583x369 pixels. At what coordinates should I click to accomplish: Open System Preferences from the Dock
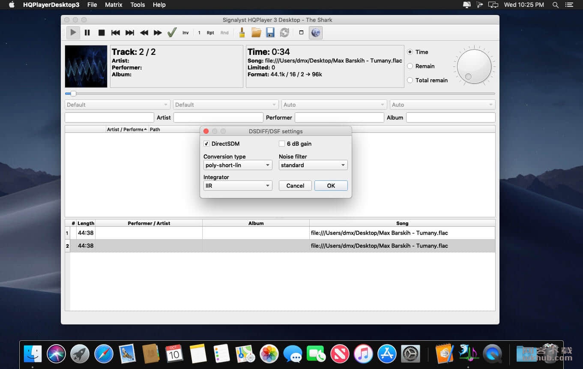point(410,354)
